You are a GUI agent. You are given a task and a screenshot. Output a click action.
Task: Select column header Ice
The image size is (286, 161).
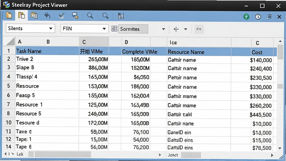coord(199,43)
